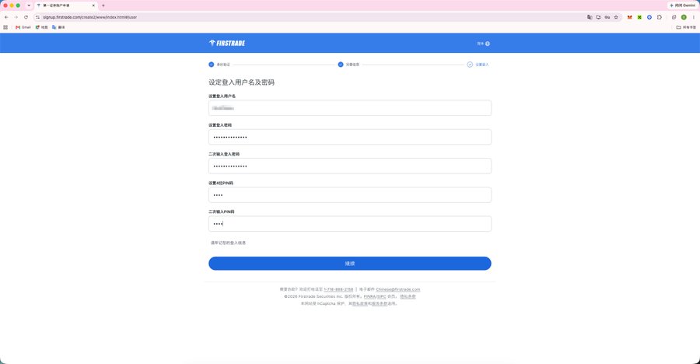Focus the set 4-digit PIN field
700x364 pixels.
[x=349, y=195]
